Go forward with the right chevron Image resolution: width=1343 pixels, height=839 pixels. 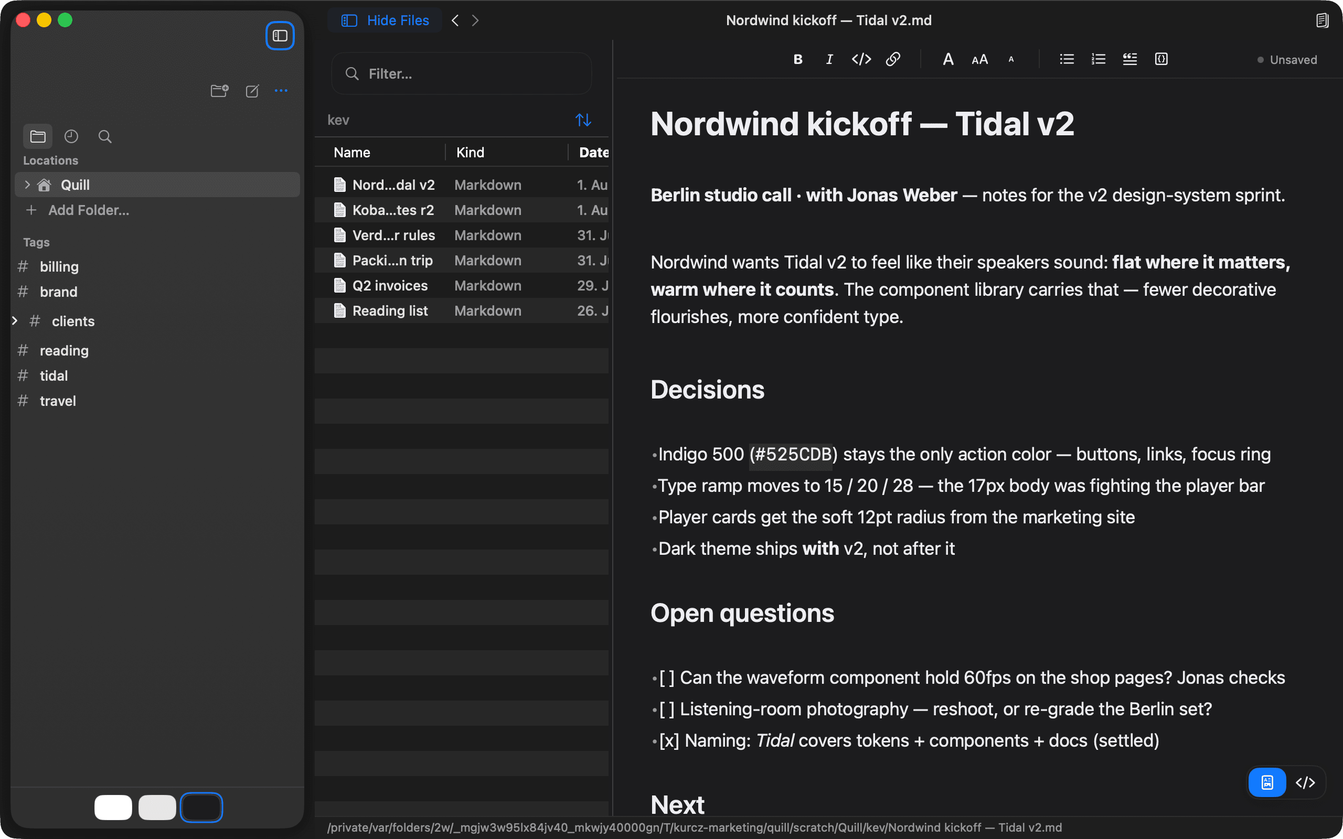point(475,20)
